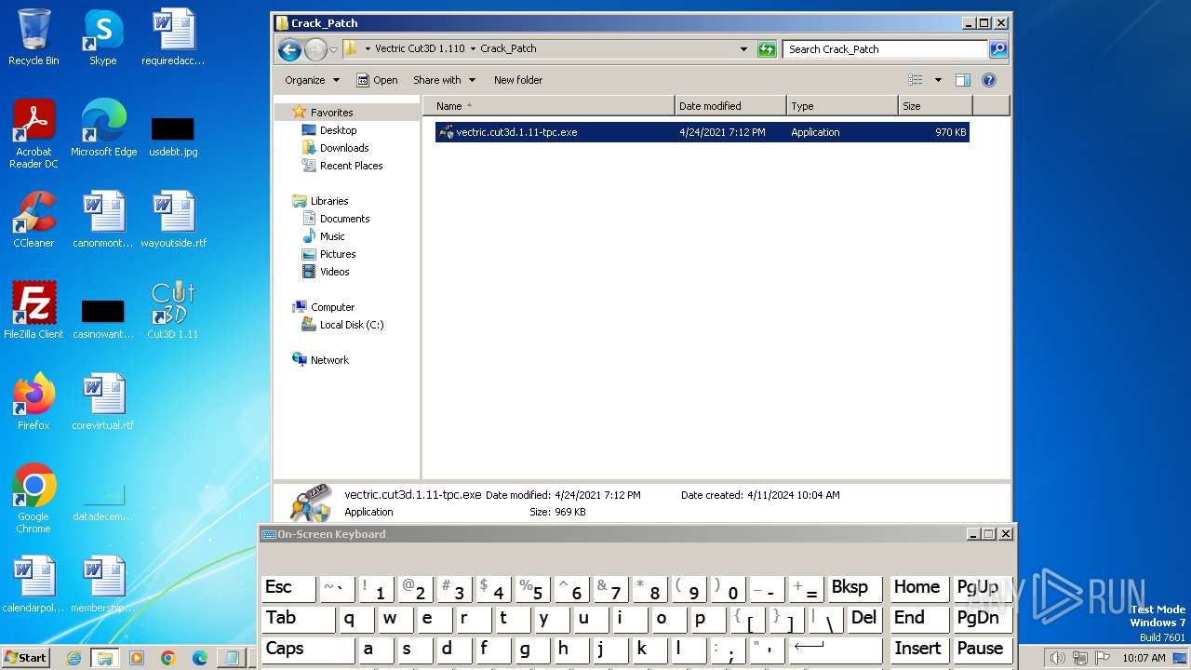This screenshot has width=1191, height=670.
Task: Expand the view options dropdown arrow
Action: tap(938, 80)
